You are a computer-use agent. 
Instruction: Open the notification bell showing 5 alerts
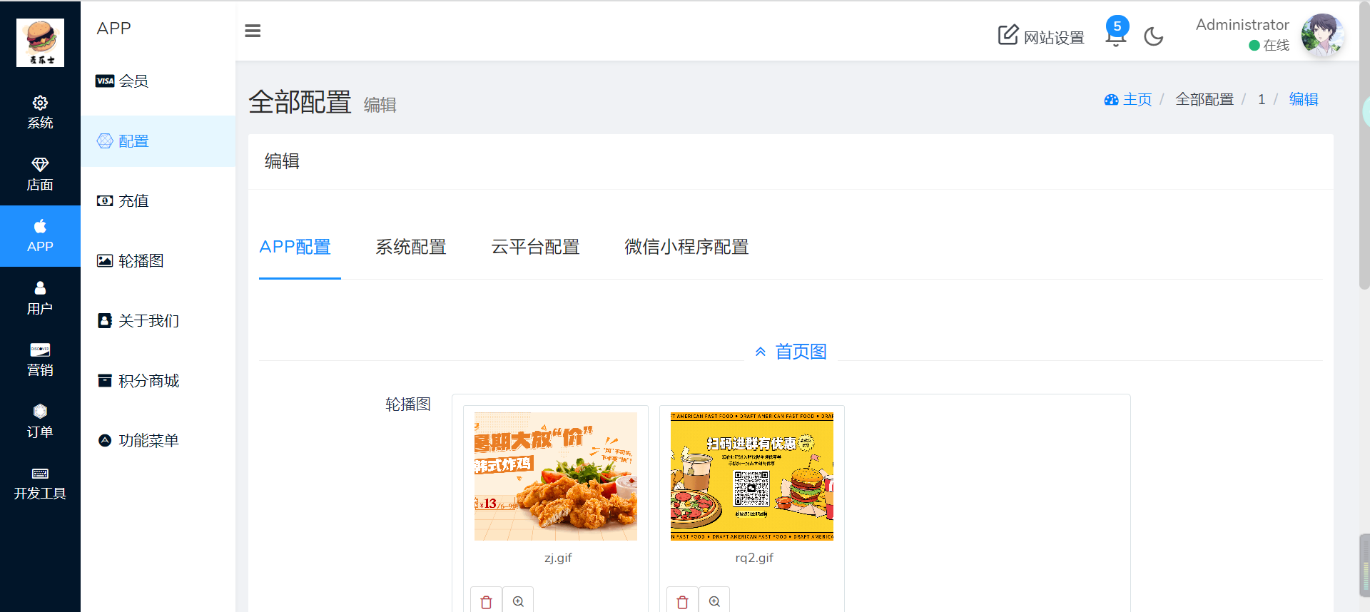click(1116, 32)
